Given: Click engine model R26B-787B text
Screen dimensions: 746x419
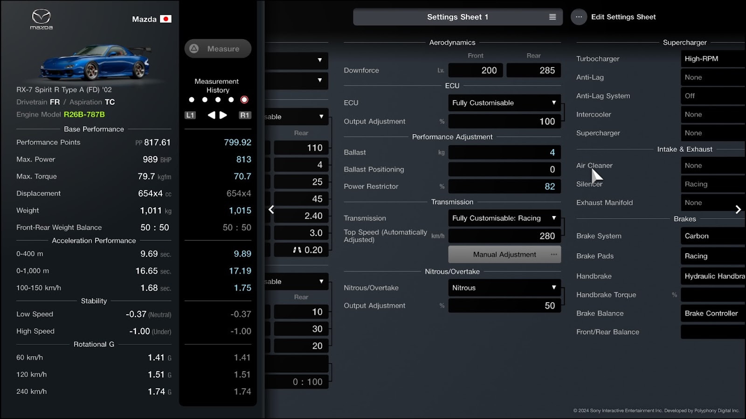Looking at the screenshot, I should pyautogui.click(x=84, y=115).
